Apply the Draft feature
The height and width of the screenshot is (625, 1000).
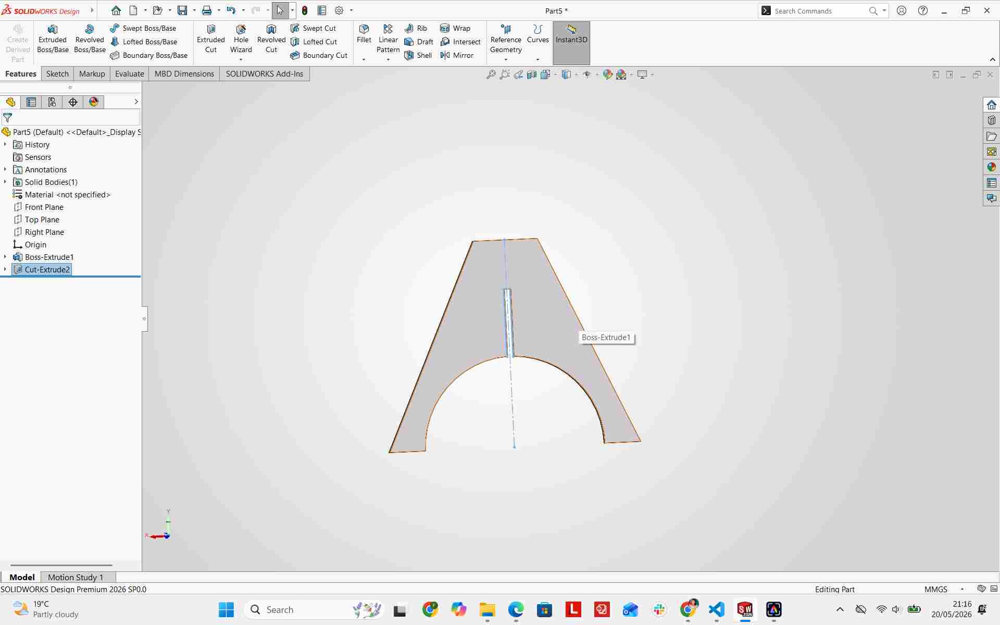(419, 42)
